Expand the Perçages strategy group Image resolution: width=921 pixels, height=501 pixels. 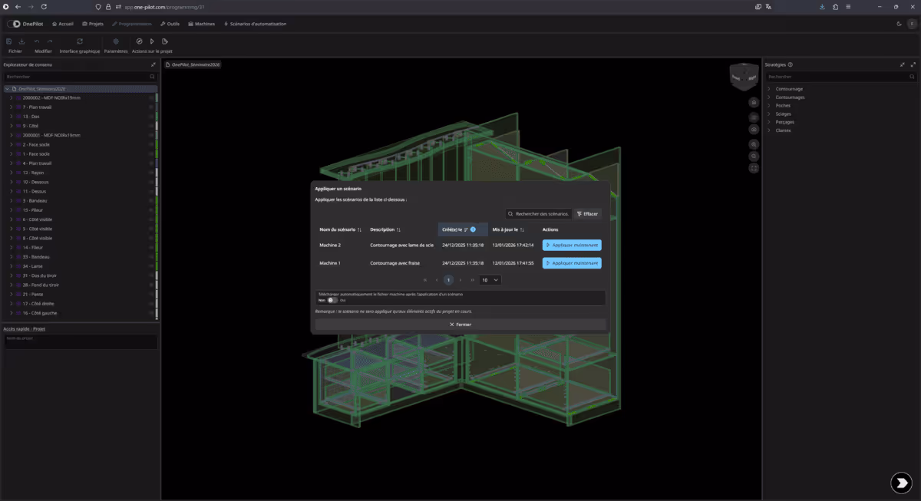[769, 122]
